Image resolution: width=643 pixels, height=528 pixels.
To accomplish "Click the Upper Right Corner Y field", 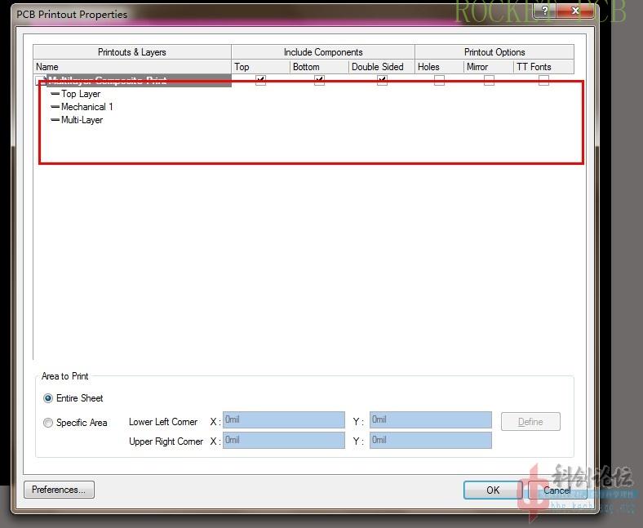I will pyautogui.click(x=430, y=441).
